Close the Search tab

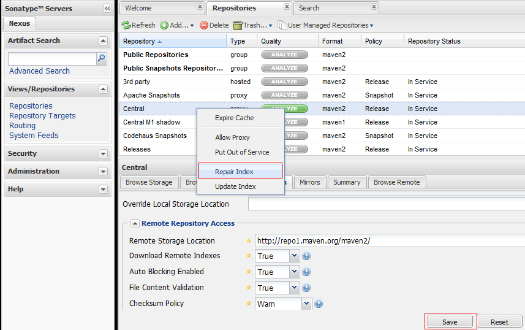[374, 6]
